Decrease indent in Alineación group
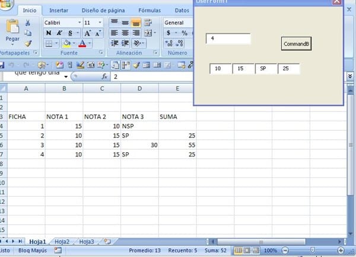 [x=115, y=43]
